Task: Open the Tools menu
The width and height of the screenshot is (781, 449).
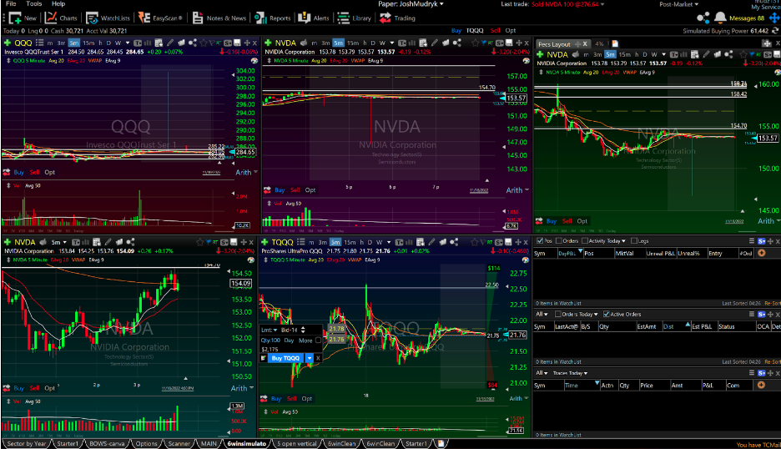Action: coord(34,3)
